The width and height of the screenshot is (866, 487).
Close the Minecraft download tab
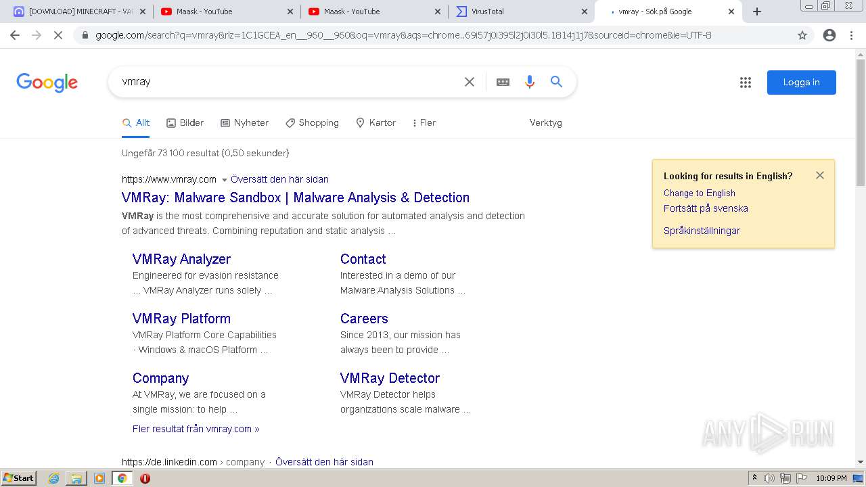[x=142, y=11]
